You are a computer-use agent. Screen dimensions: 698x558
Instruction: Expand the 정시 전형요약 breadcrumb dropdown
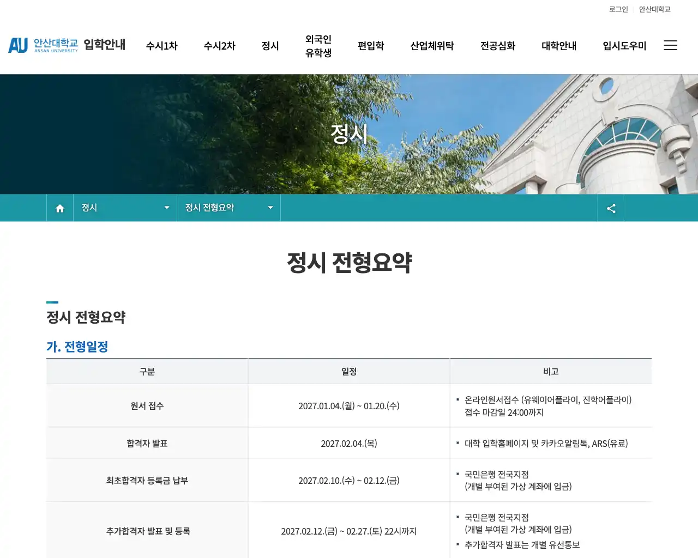[x=229, y=208]
